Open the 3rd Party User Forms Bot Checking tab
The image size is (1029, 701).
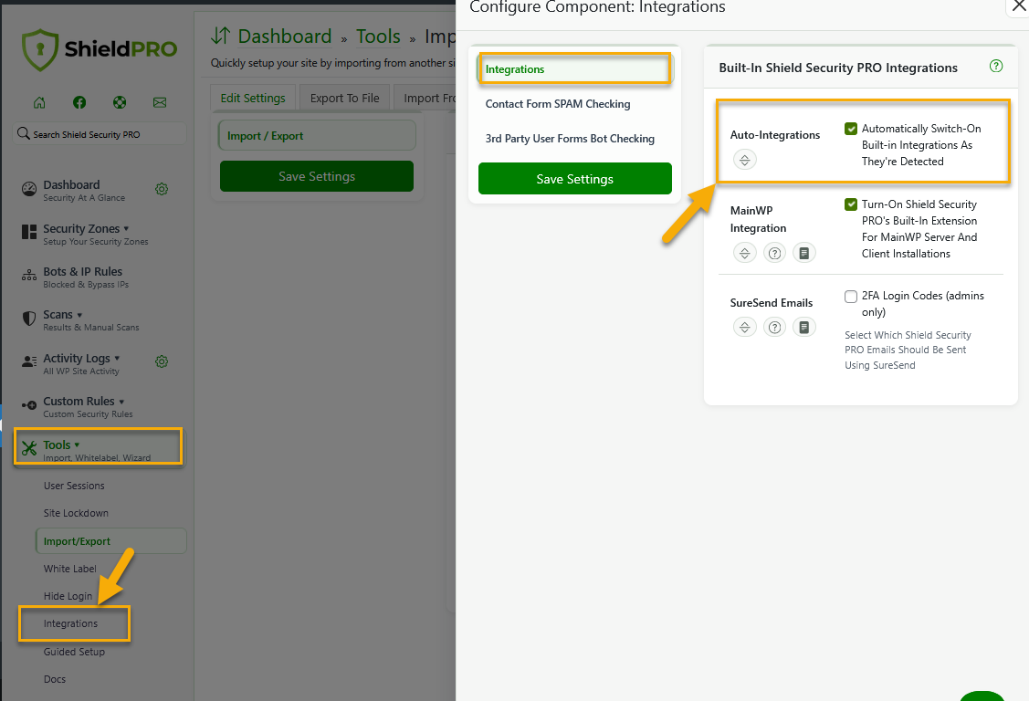pos(571,138)
